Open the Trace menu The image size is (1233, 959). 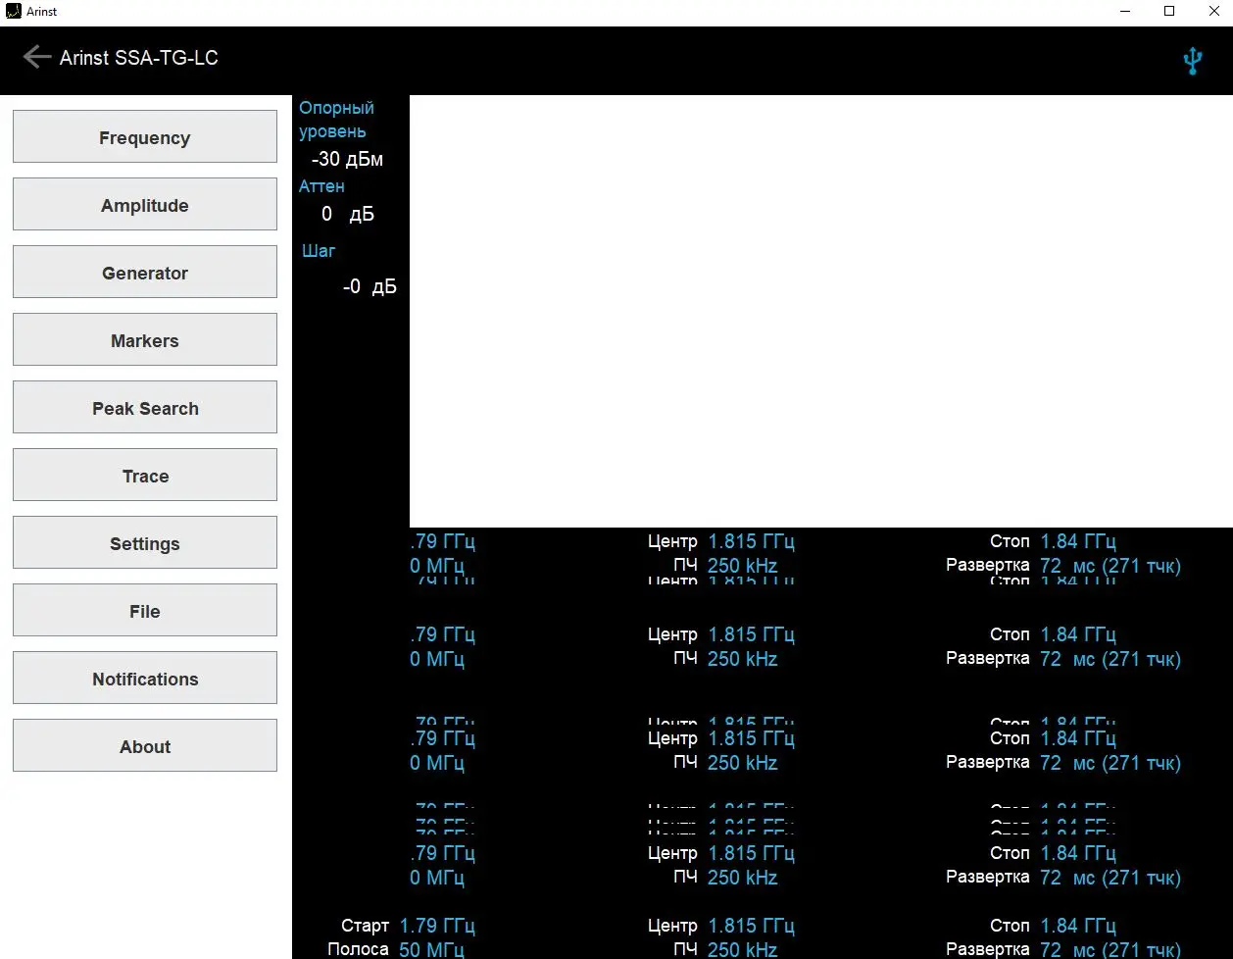pyautogui.click(x=145, y=475)
